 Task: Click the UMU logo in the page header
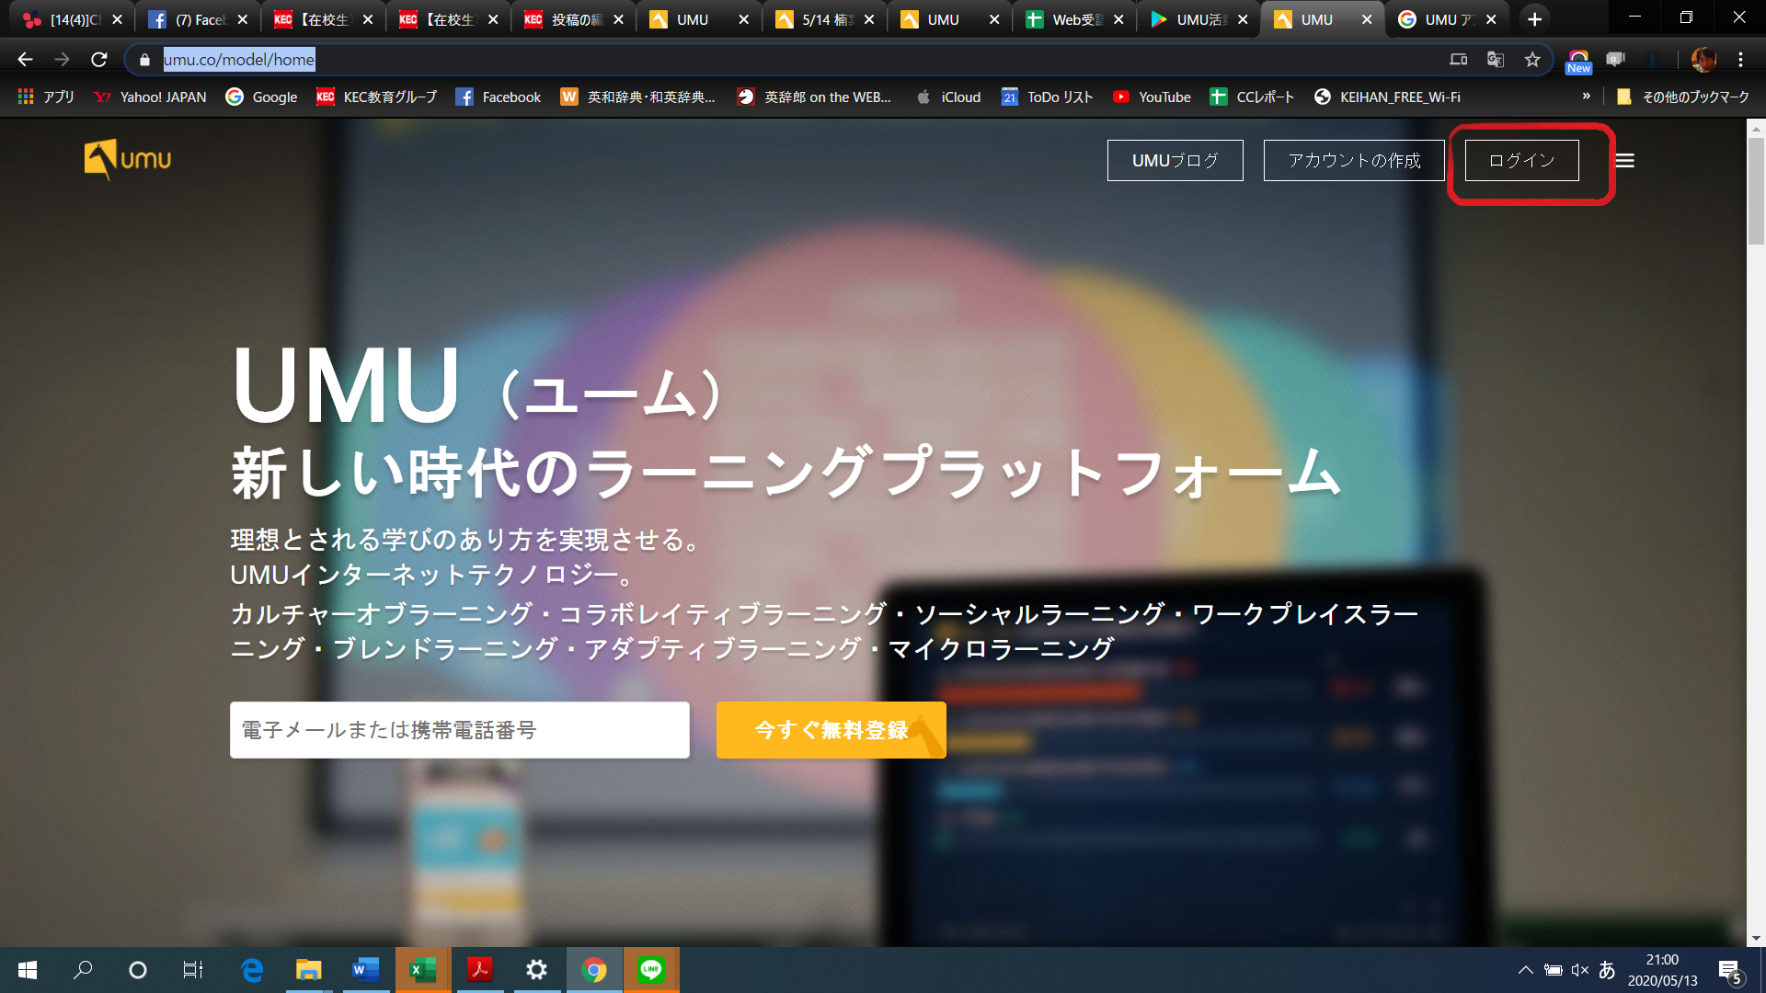(128, 159)
